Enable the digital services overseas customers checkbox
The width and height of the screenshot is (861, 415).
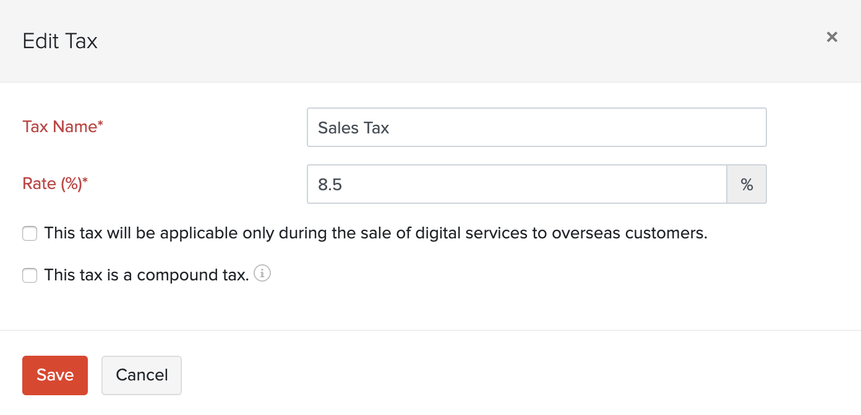30,233
